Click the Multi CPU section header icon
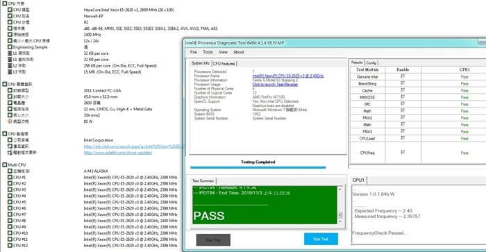This screenshot has width=486, height=252. (x=5, y=165)
